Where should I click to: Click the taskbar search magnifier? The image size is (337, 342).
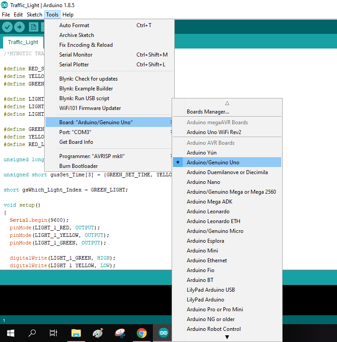[32, 333]
